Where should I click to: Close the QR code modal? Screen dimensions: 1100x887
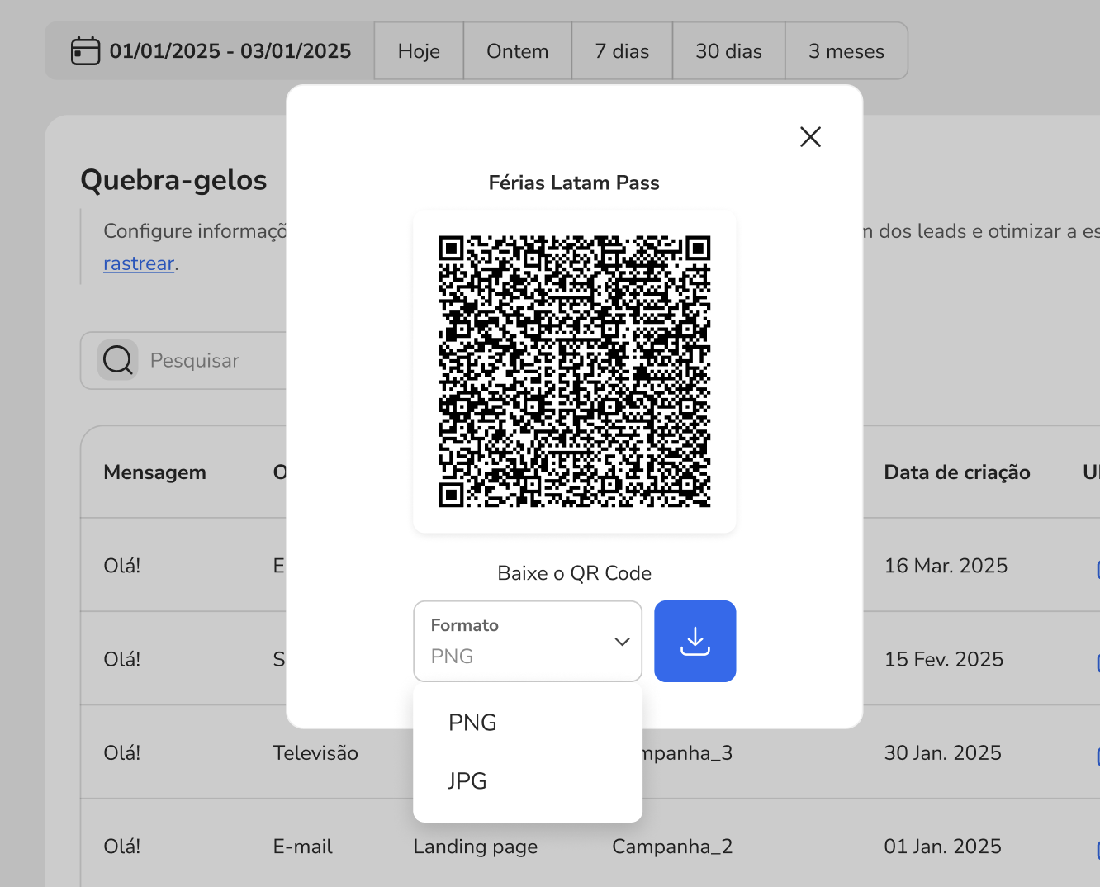(810, 137)
